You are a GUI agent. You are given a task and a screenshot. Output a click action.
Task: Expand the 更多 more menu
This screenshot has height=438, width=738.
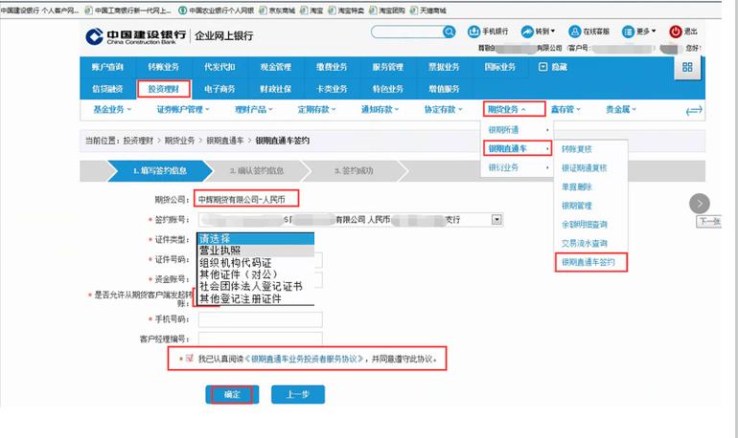click(638, 32)
